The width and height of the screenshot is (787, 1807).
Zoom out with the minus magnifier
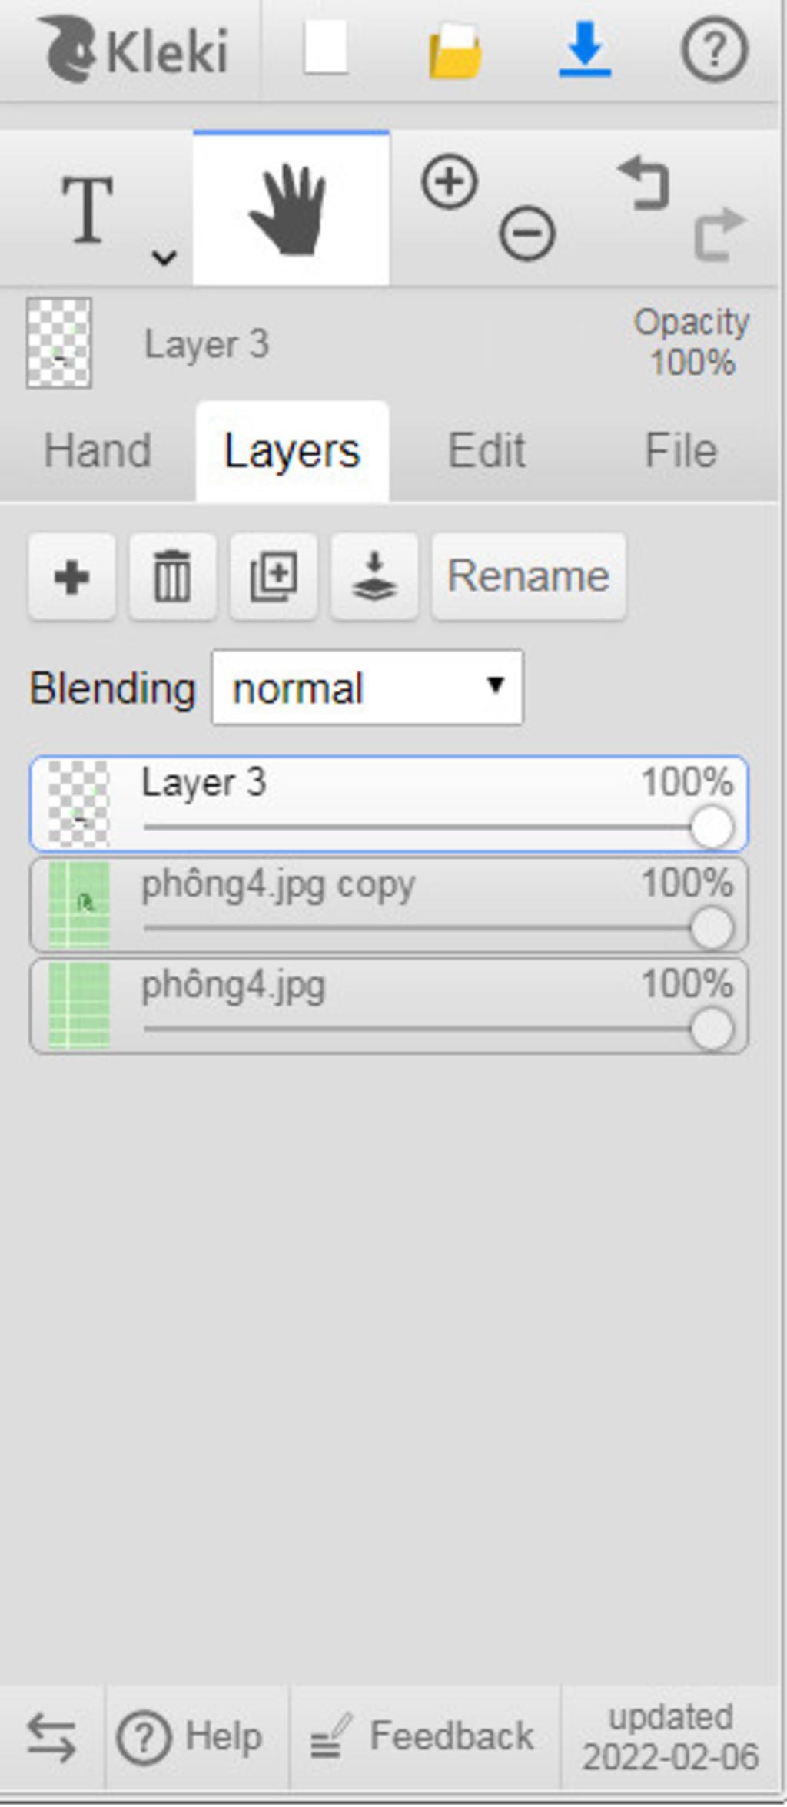tap(527, 233)
